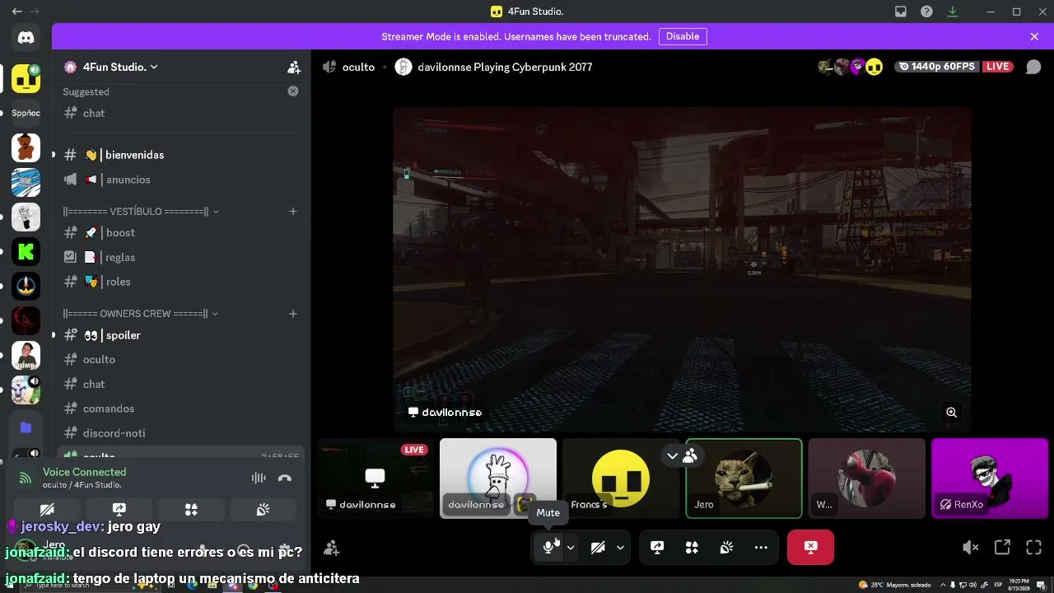The width and height of the screenshot is (1054, 593).
Task: Open more options three-dots menu
Action: click(x=761, y=548)
